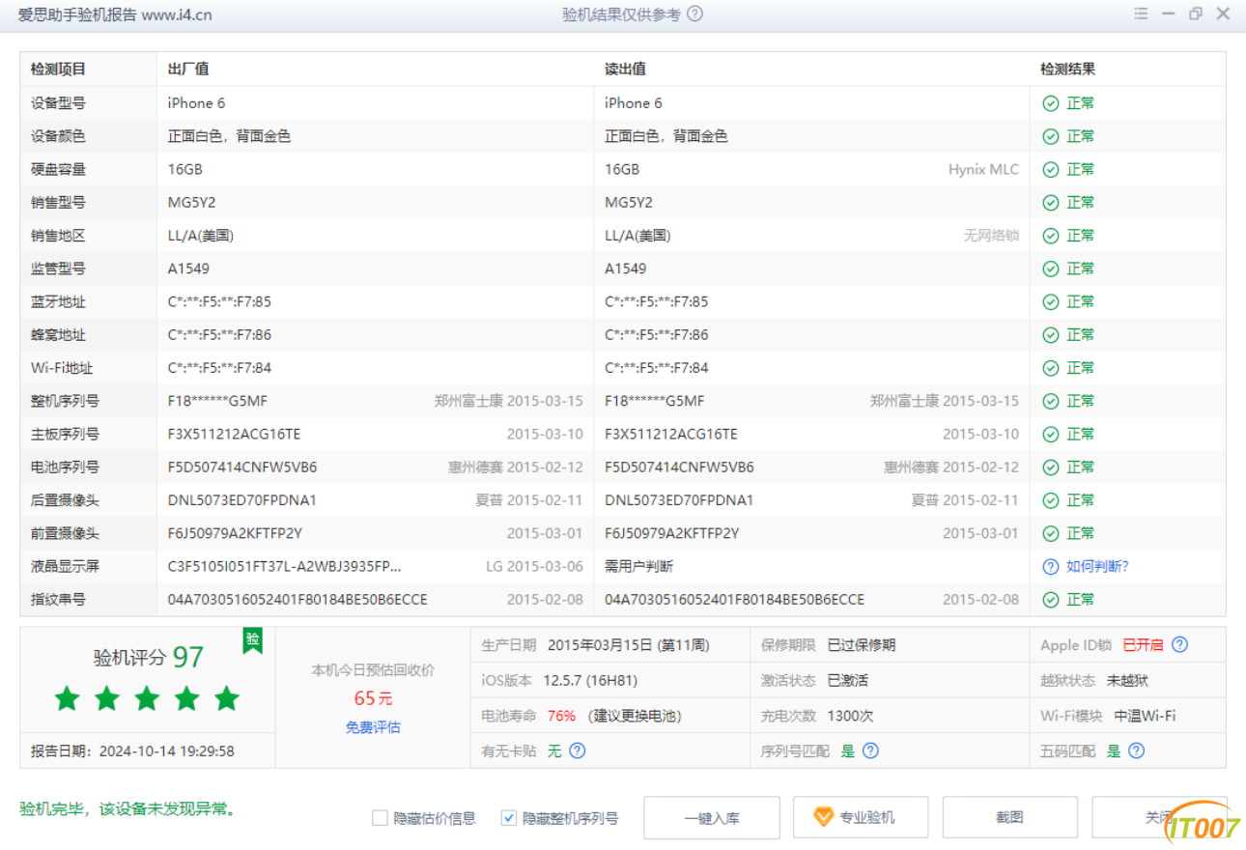Click the help icon next to 五码匹配
Screen dimensions: 1246x850
click(x=1136, y=751)
